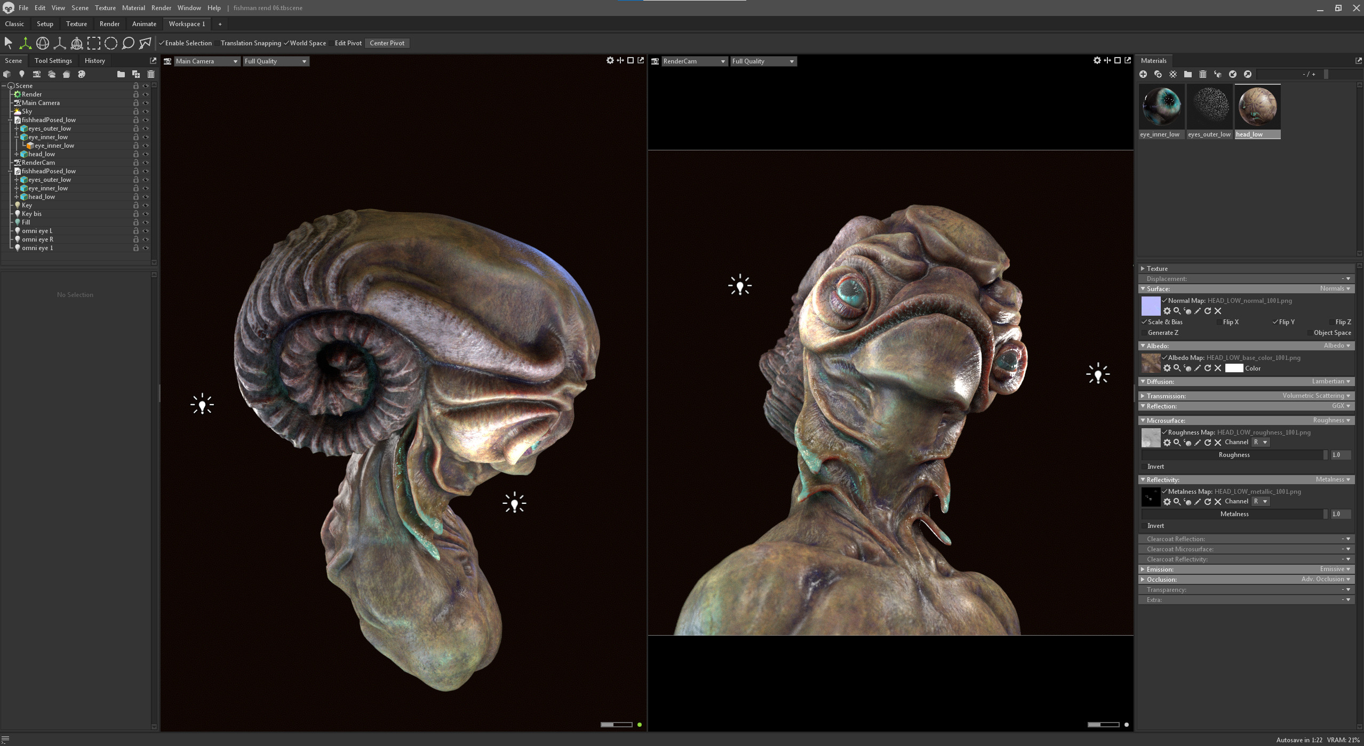Expand first eyes_outer_low tree node

(17, 129)
